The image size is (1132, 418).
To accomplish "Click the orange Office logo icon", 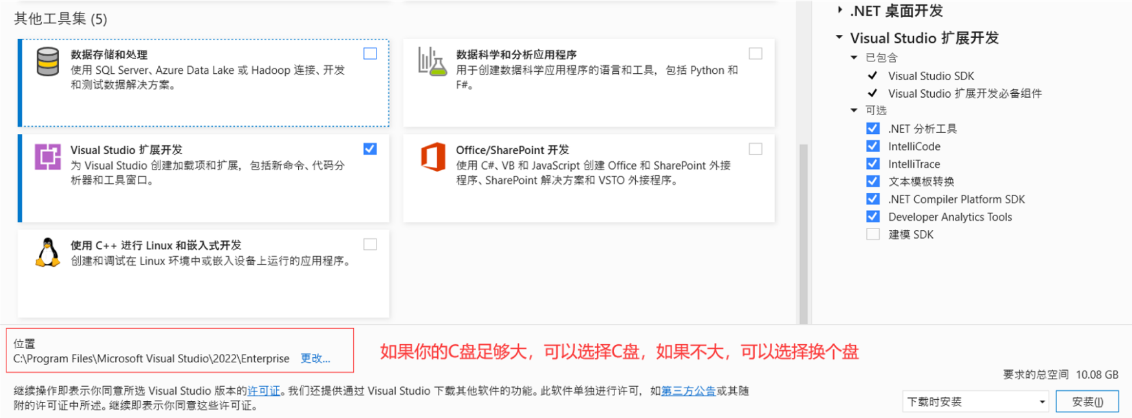I will point(433,157).
